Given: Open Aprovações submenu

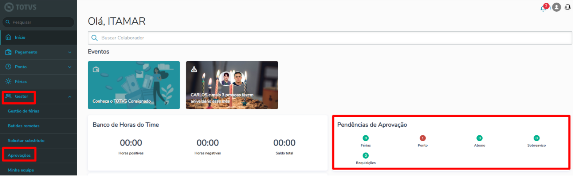Looking at the screenshot, I should 38,155.
